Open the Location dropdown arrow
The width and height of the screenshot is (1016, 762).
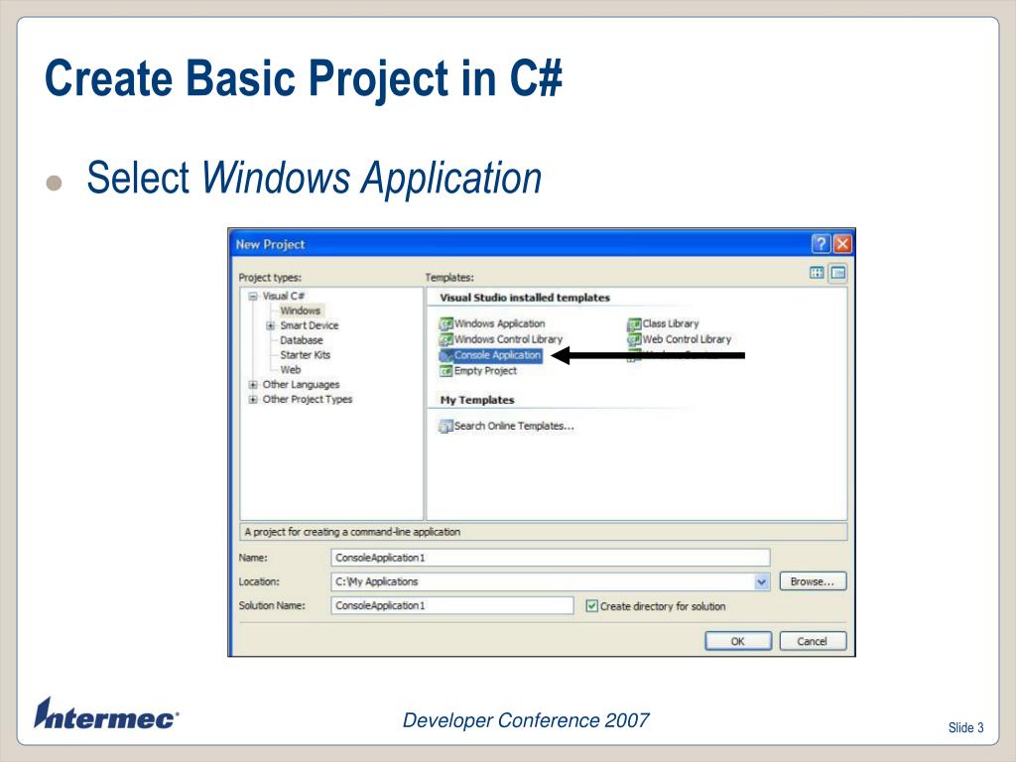[761, 581]
